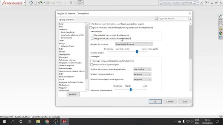This screenshot has height=125, width=223.
Task: Enable Alta qualidade para modo de vista normal
Action: pos(92,35)
